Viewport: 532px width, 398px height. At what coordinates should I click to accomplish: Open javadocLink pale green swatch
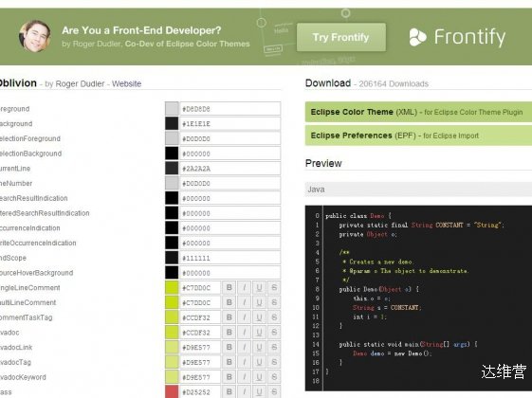coord(172,348)
